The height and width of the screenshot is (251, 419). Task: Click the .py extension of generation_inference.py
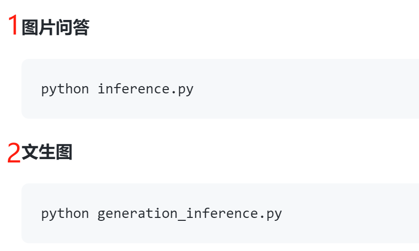(271, 214)
